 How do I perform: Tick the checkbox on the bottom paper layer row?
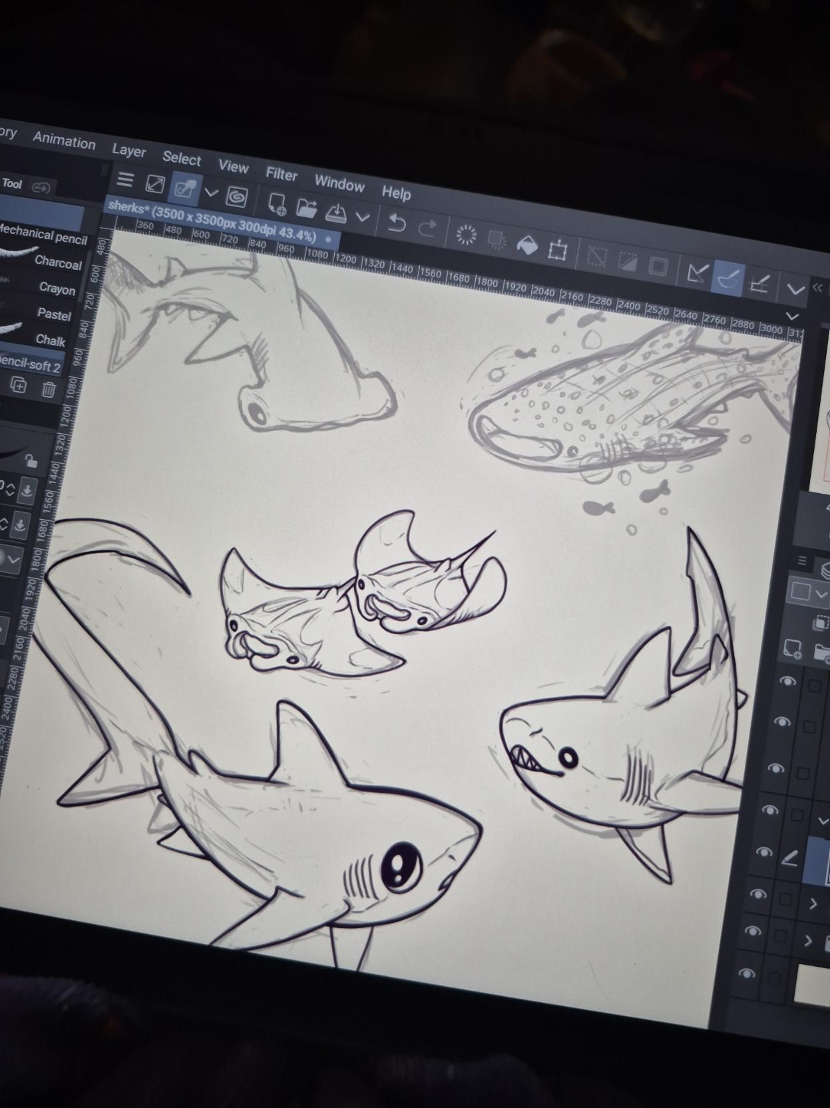pyautogui.click(x=773, y=979)
